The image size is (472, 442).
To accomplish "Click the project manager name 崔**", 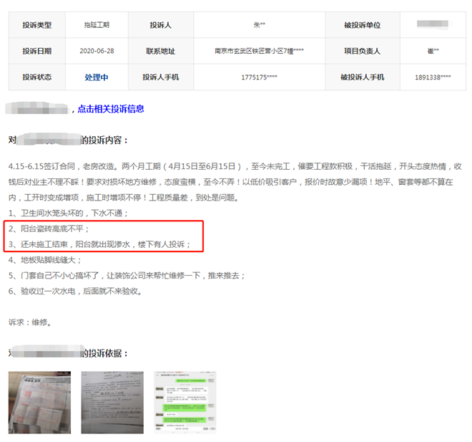I will click(432, 51).
